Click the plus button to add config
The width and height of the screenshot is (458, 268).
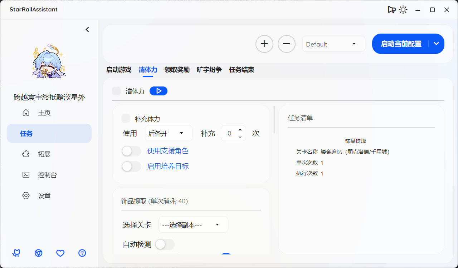click(264, 44)
